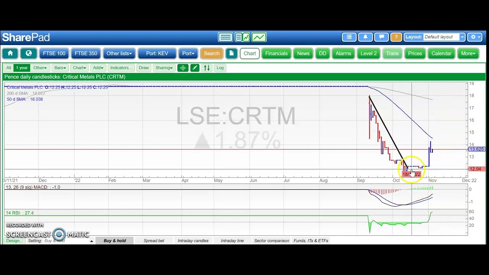489x275 pixels.
Task: Open the alarms bell icon
Action: (x=365, y=37)
